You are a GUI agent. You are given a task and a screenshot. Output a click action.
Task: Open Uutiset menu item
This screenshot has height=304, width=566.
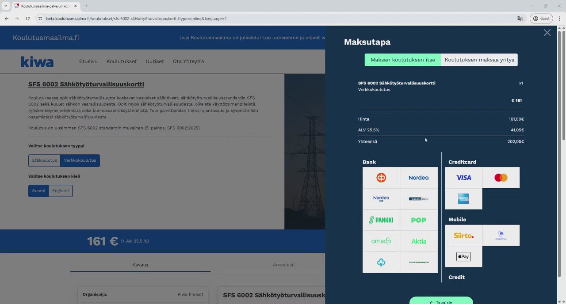pyautogui.click(x=155, y=61)
